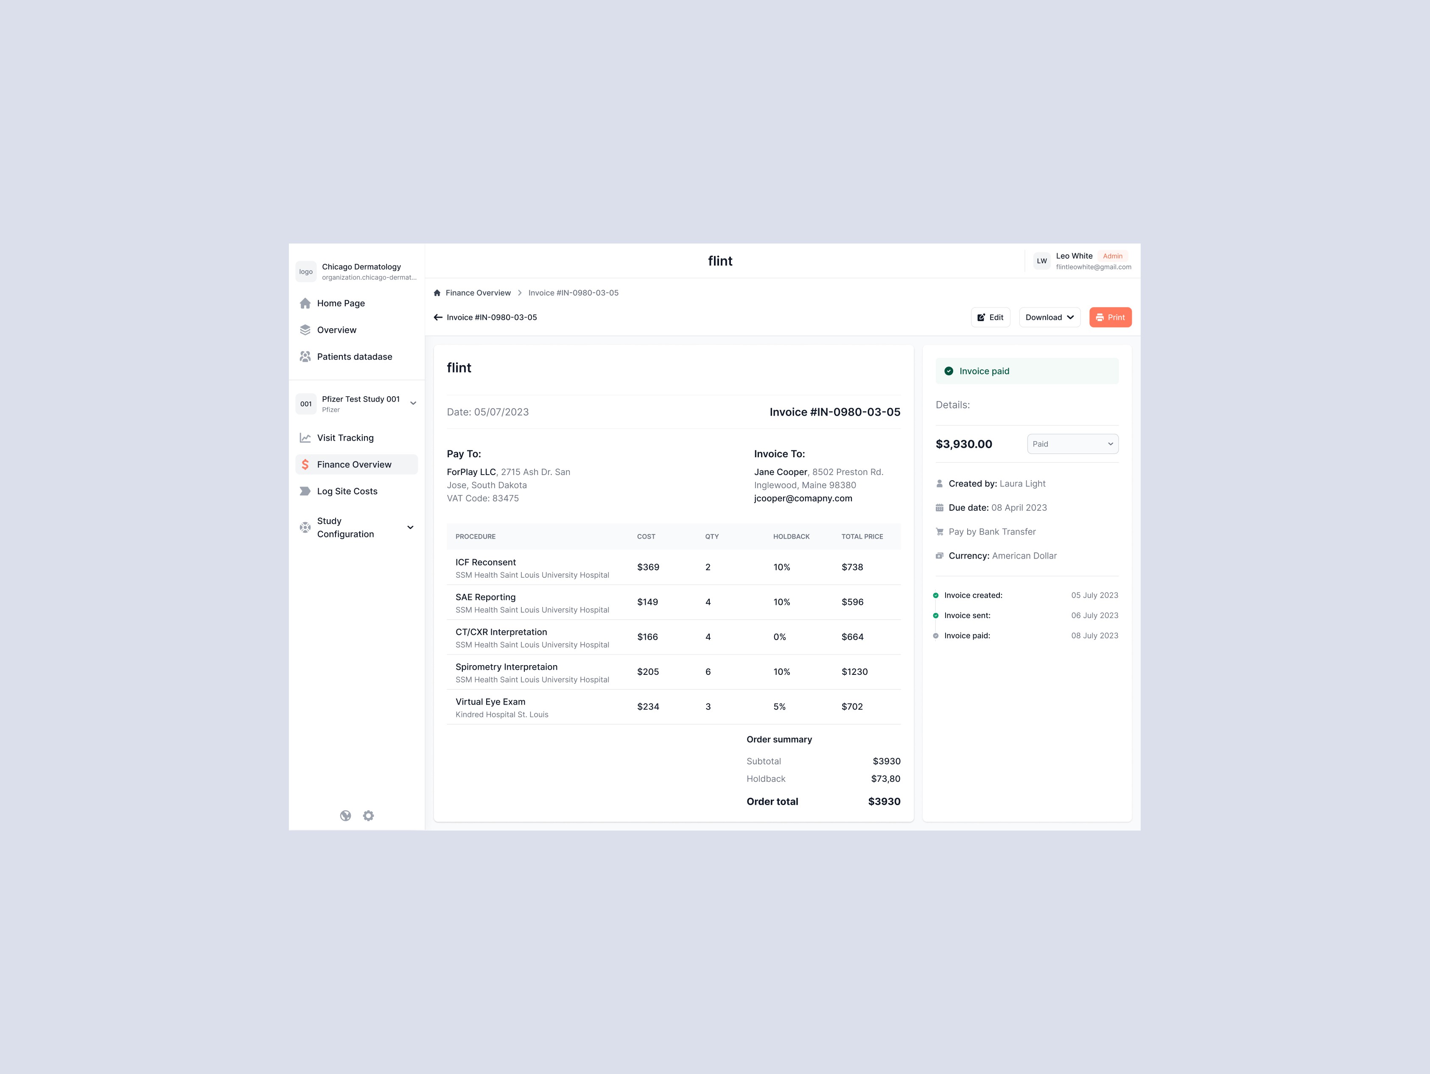Click the Overview layers icon in the sidebar

click(305, 330)
